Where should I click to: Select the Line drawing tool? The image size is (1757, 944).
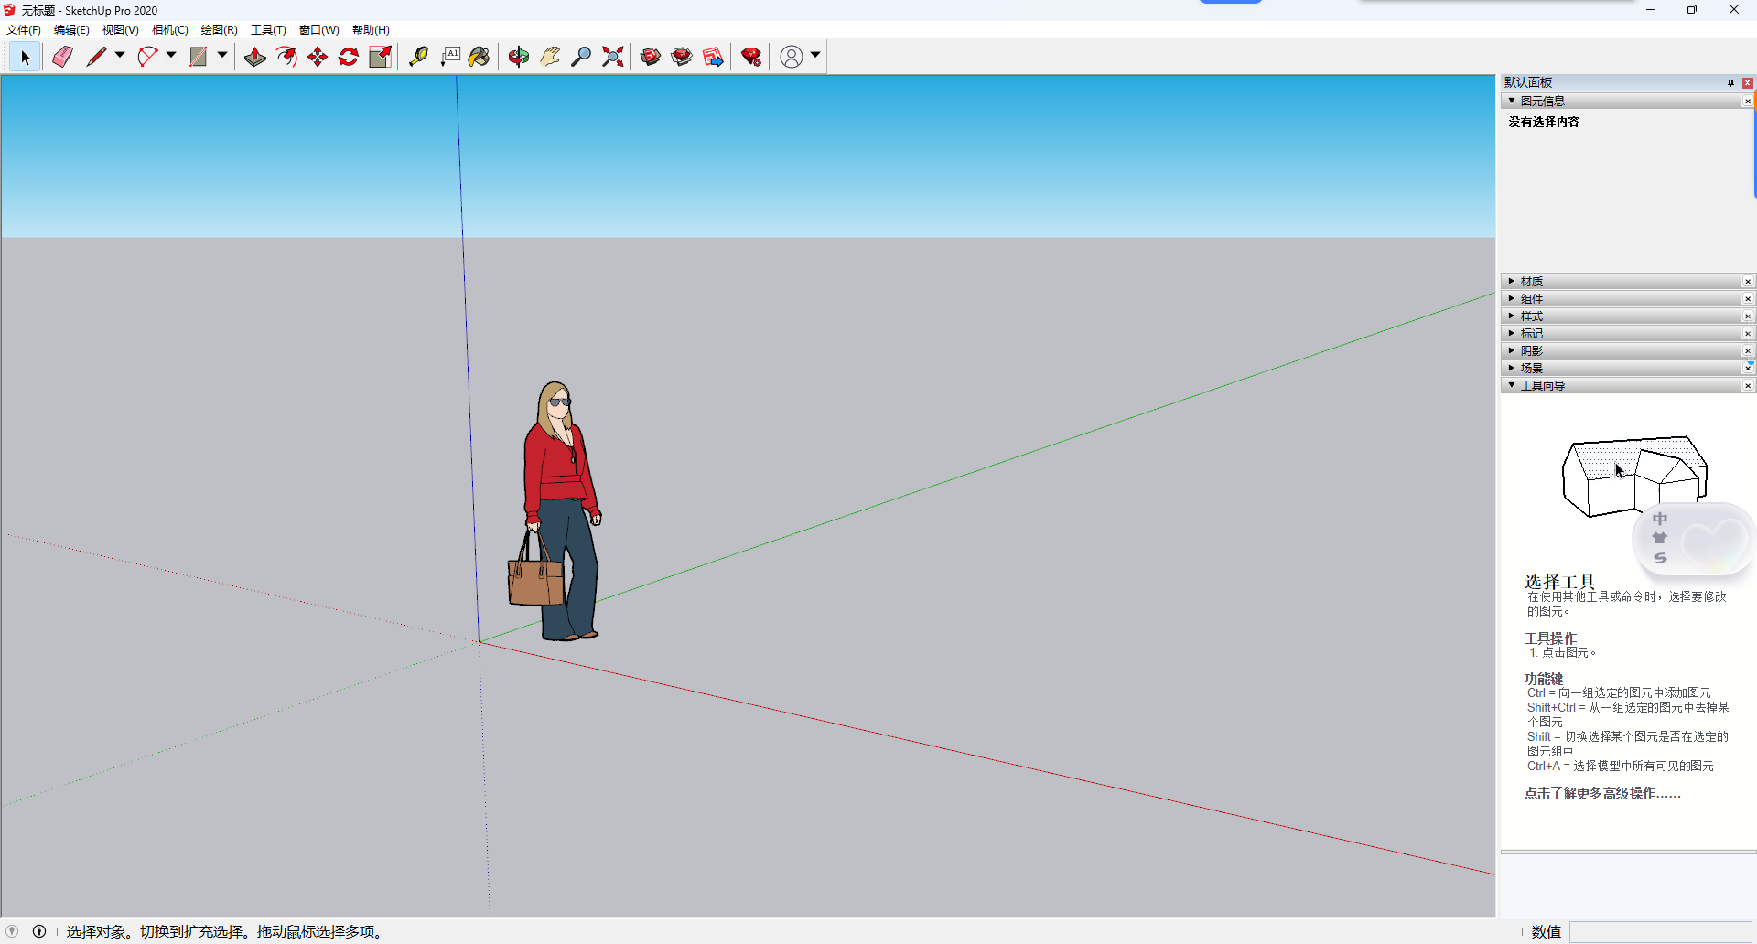click(x=96, y=56)
